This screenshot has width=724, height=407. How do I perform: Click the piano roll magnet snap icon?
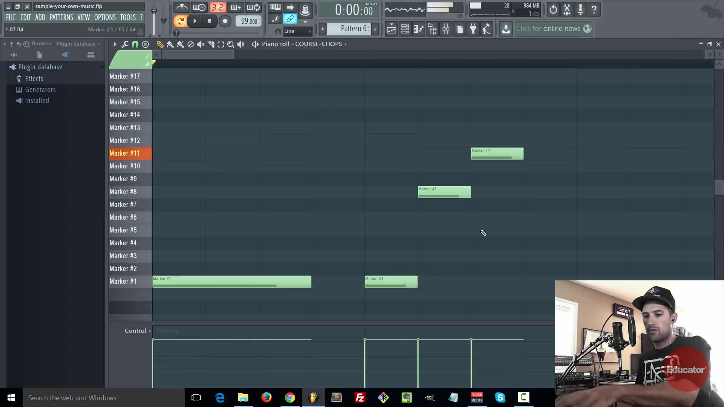[x=135, y=44]
